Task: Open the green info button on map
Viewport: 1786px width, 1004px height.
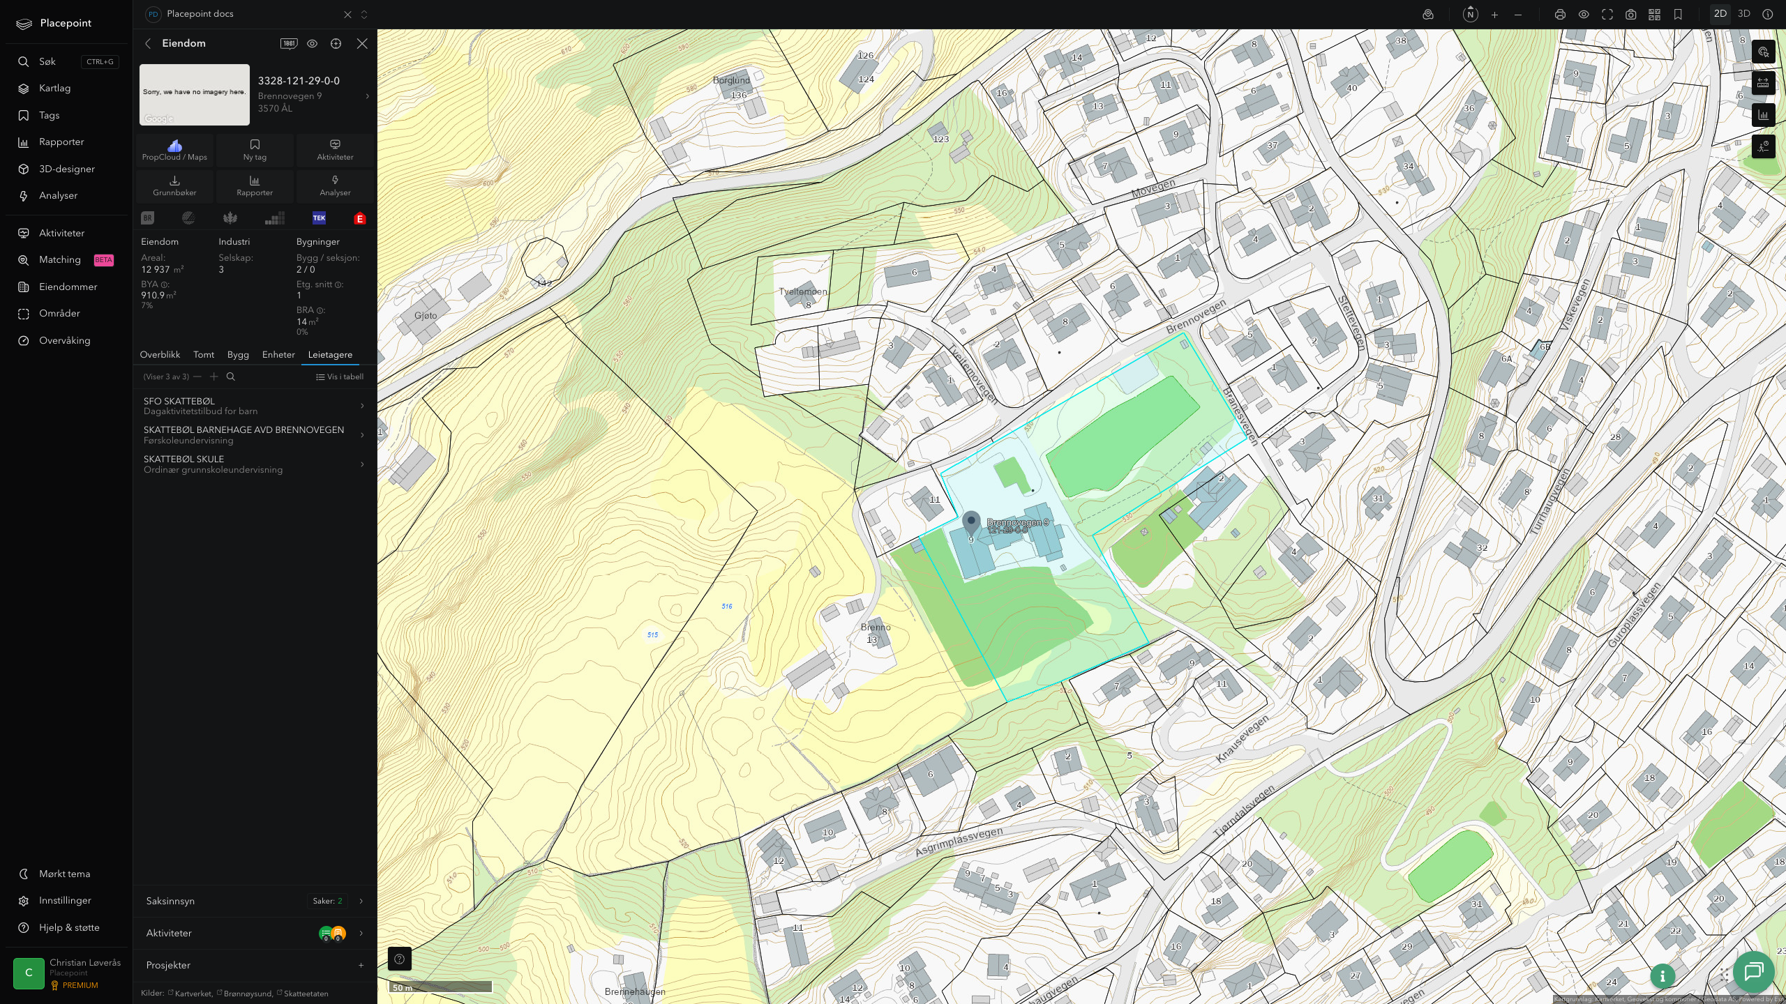Action: coord(1663,976)
